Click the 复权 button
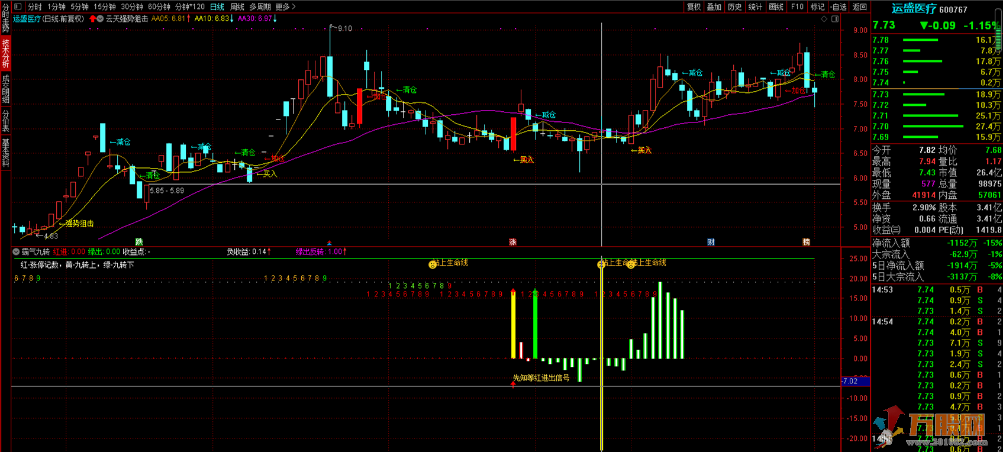The image size is (1003, 452). [x=694, y=7]
